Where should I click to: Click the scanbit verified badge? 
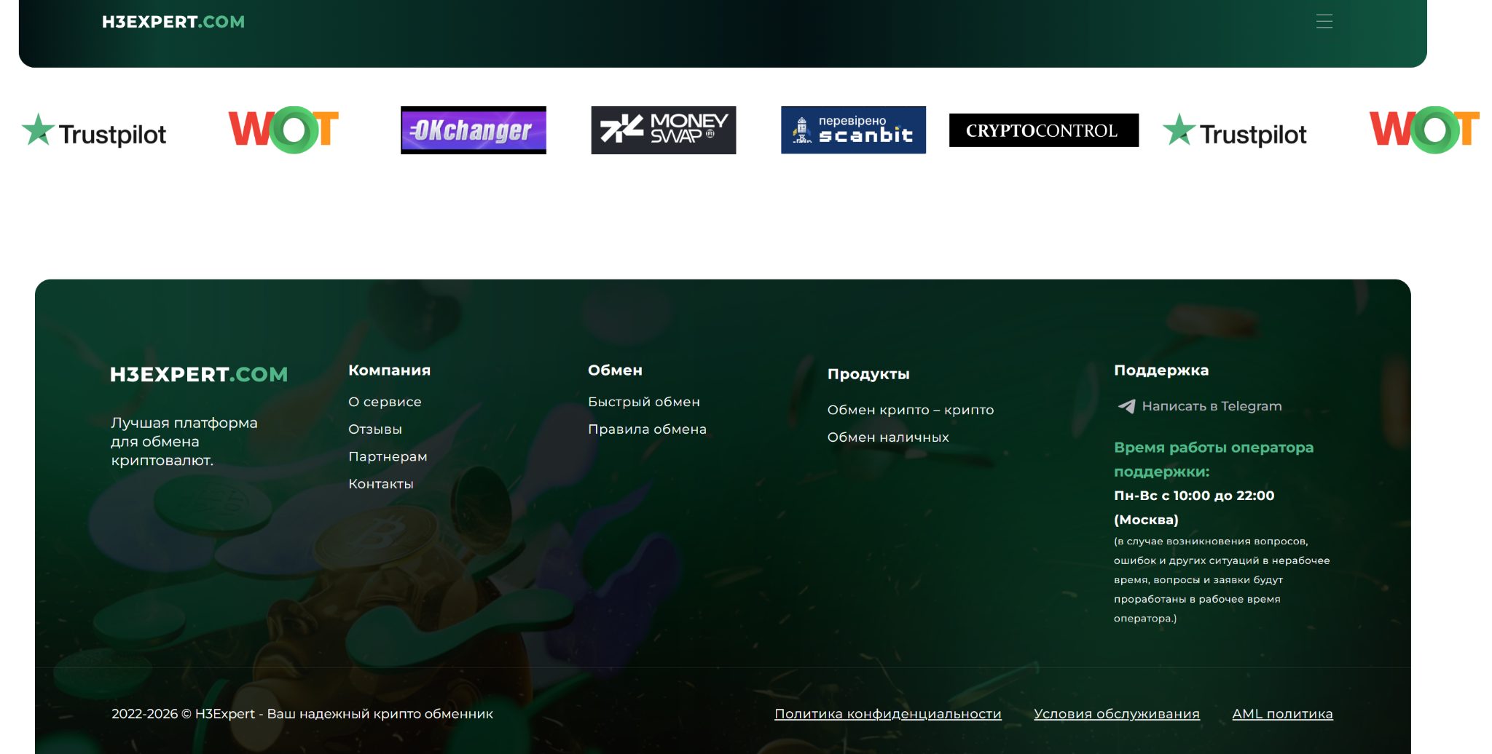pos(853,130)
